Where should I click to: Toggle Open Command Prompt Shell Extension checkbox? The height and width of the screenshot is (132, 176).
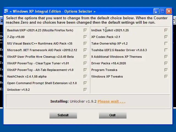pyautogui.click(x=85, y=83)
